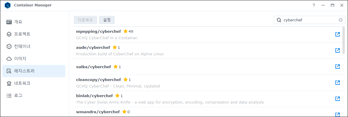Viewport: 348px width, 117px height.
Task: Open the help question mark
Action: point(313,5)
